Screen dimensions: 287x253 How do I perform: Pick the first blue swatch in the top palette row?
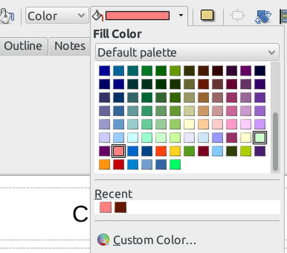pyautogui.click(x=104, y=71)
